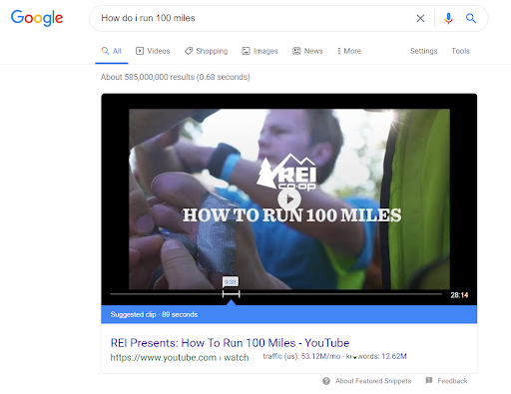
Task: Click the Feedback link
Action: (x=452, y=381)
